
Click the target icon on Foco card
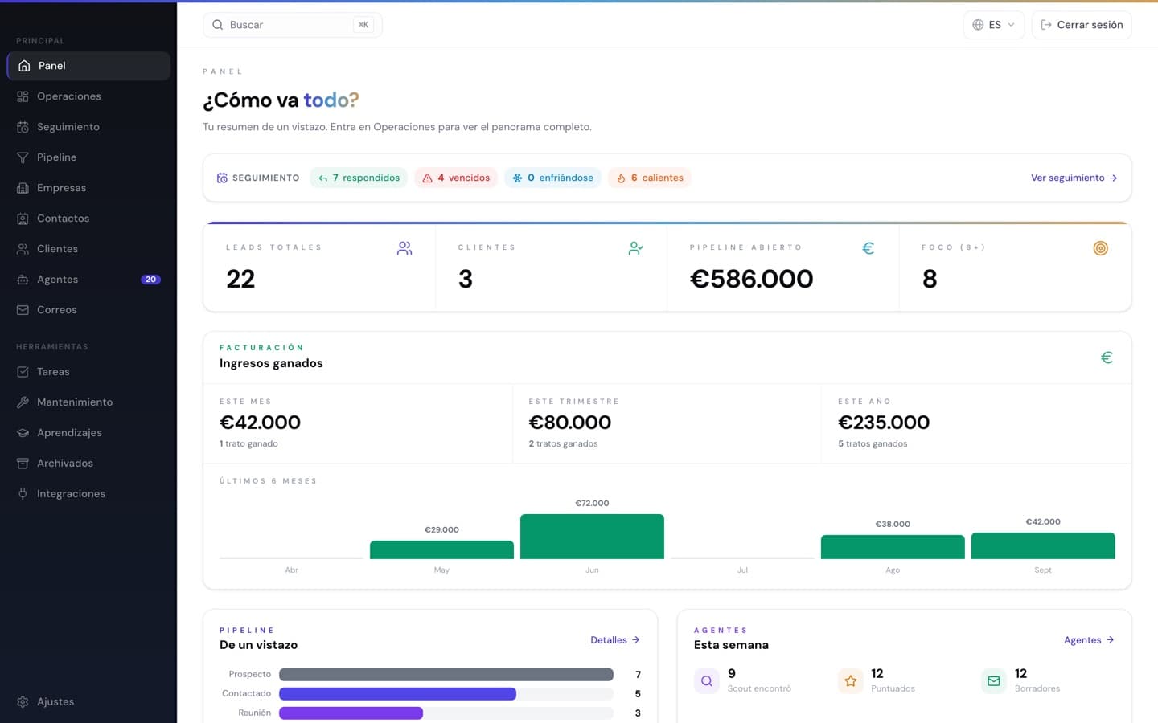[x=1100, y=249]
